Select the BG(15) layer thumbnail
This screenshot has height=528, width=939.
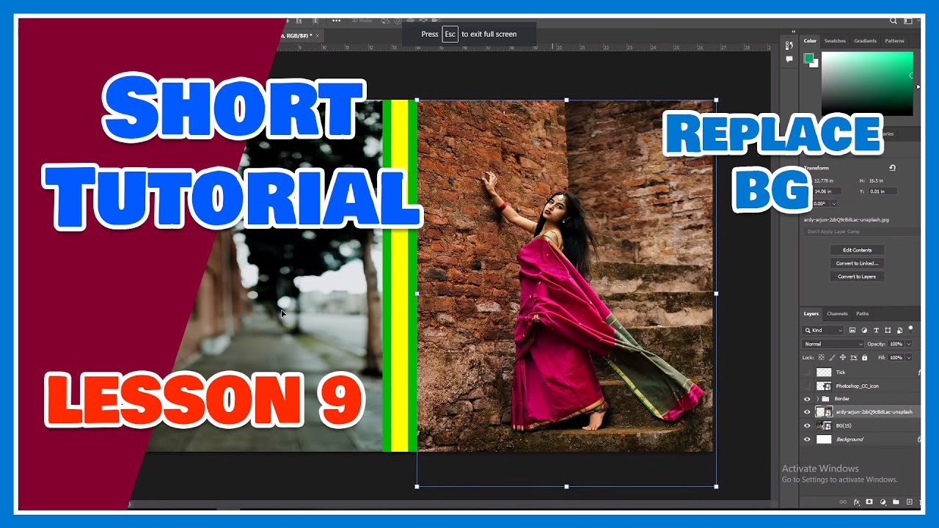click(824, 425)
